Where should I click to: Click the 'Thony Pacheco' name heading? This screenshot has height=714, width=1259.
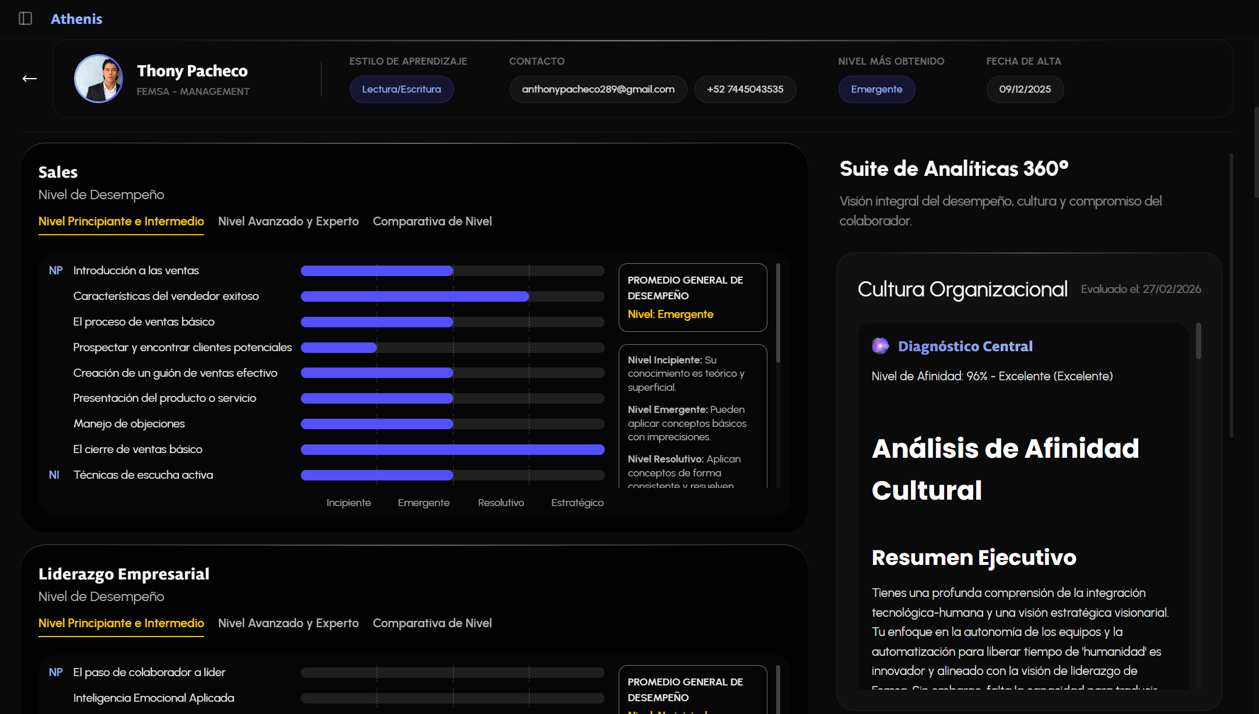[x=192, y=71]
